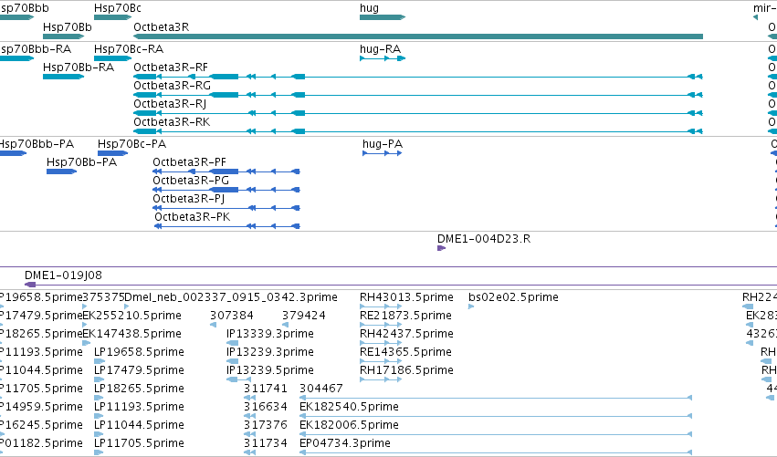Click the Octbeta3R-PJ protein label

point(188,199)
